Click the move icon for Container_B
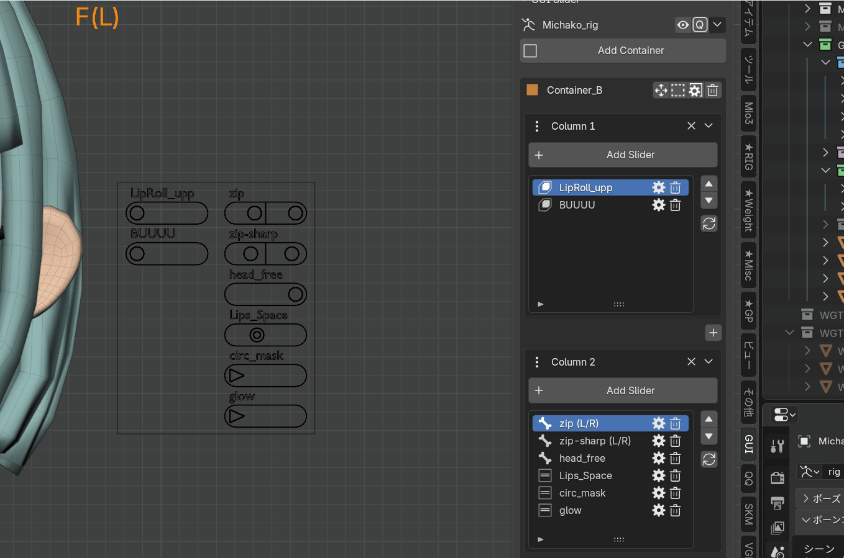 coord(661,90)
